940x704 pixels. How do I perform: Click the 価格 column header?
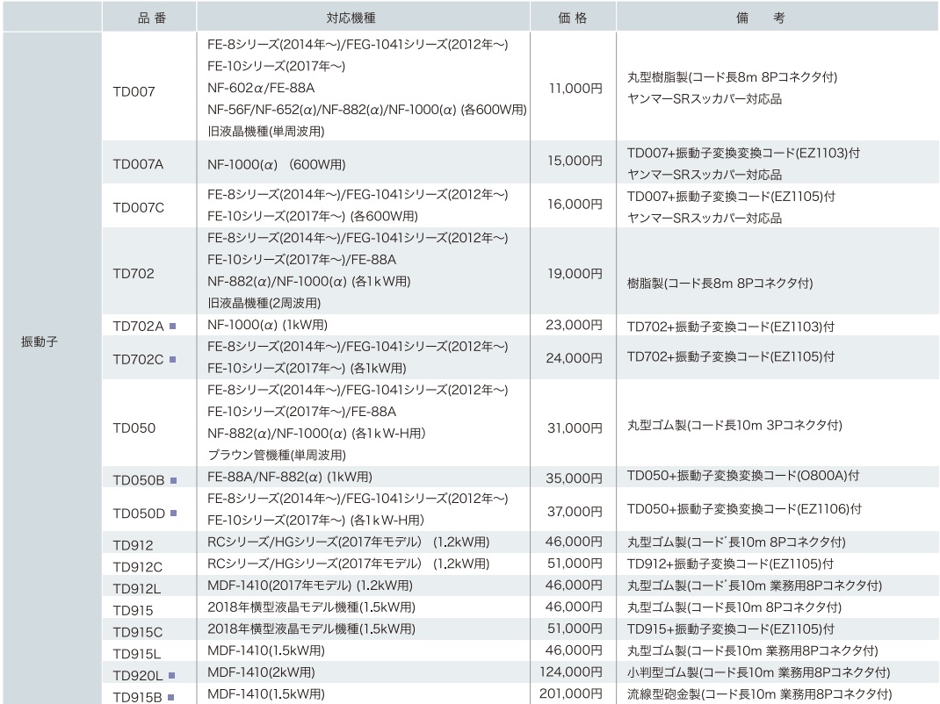[x=573, y=17]
